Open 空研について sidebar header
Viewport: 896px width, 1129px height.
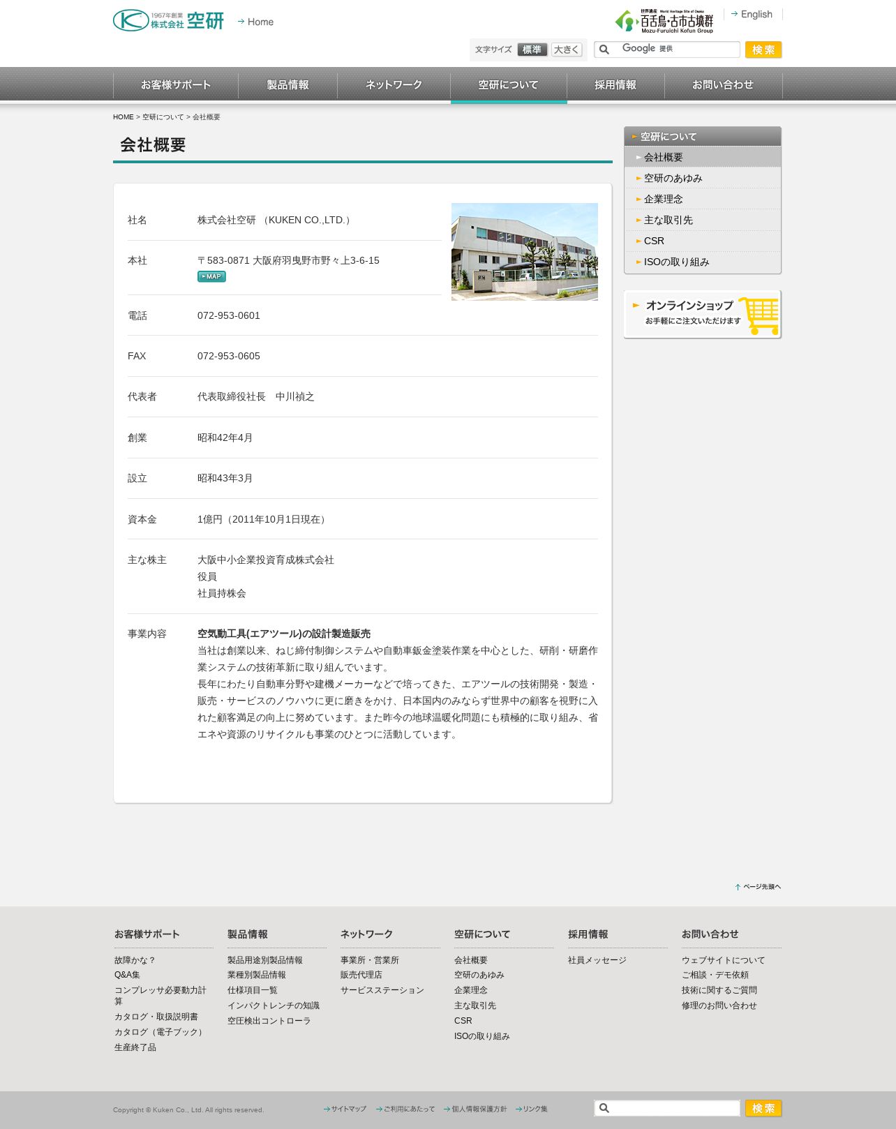[703, 137]
